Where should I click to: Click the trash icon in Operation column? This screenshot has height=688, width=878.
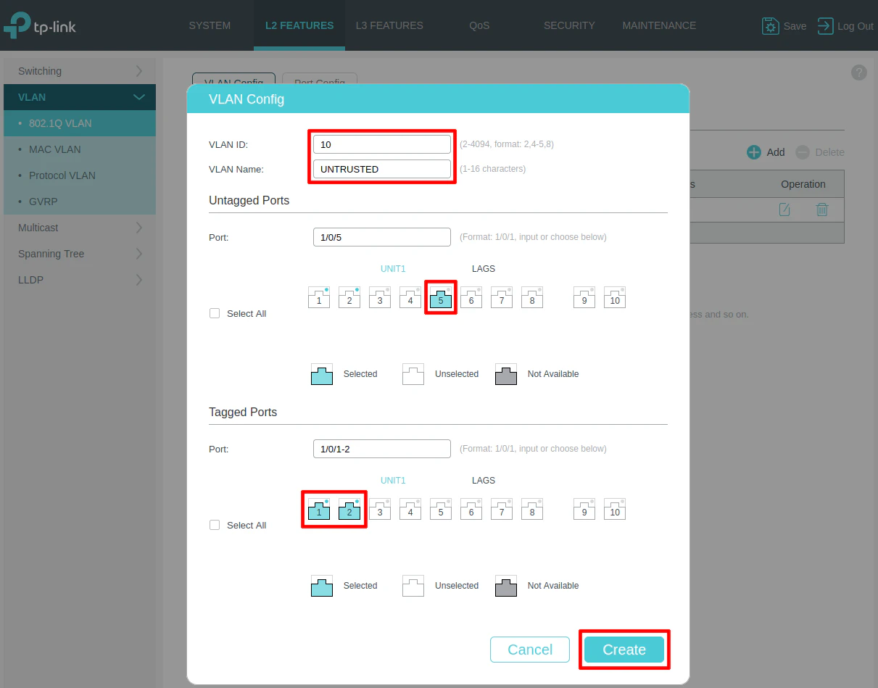pyautogui.click(x=822, y=210)
